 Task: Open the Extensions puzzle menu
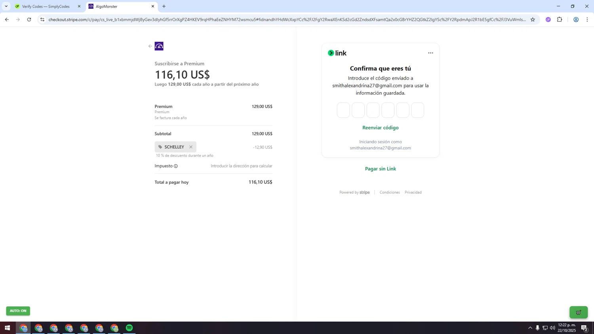click(x=560, y=19)
